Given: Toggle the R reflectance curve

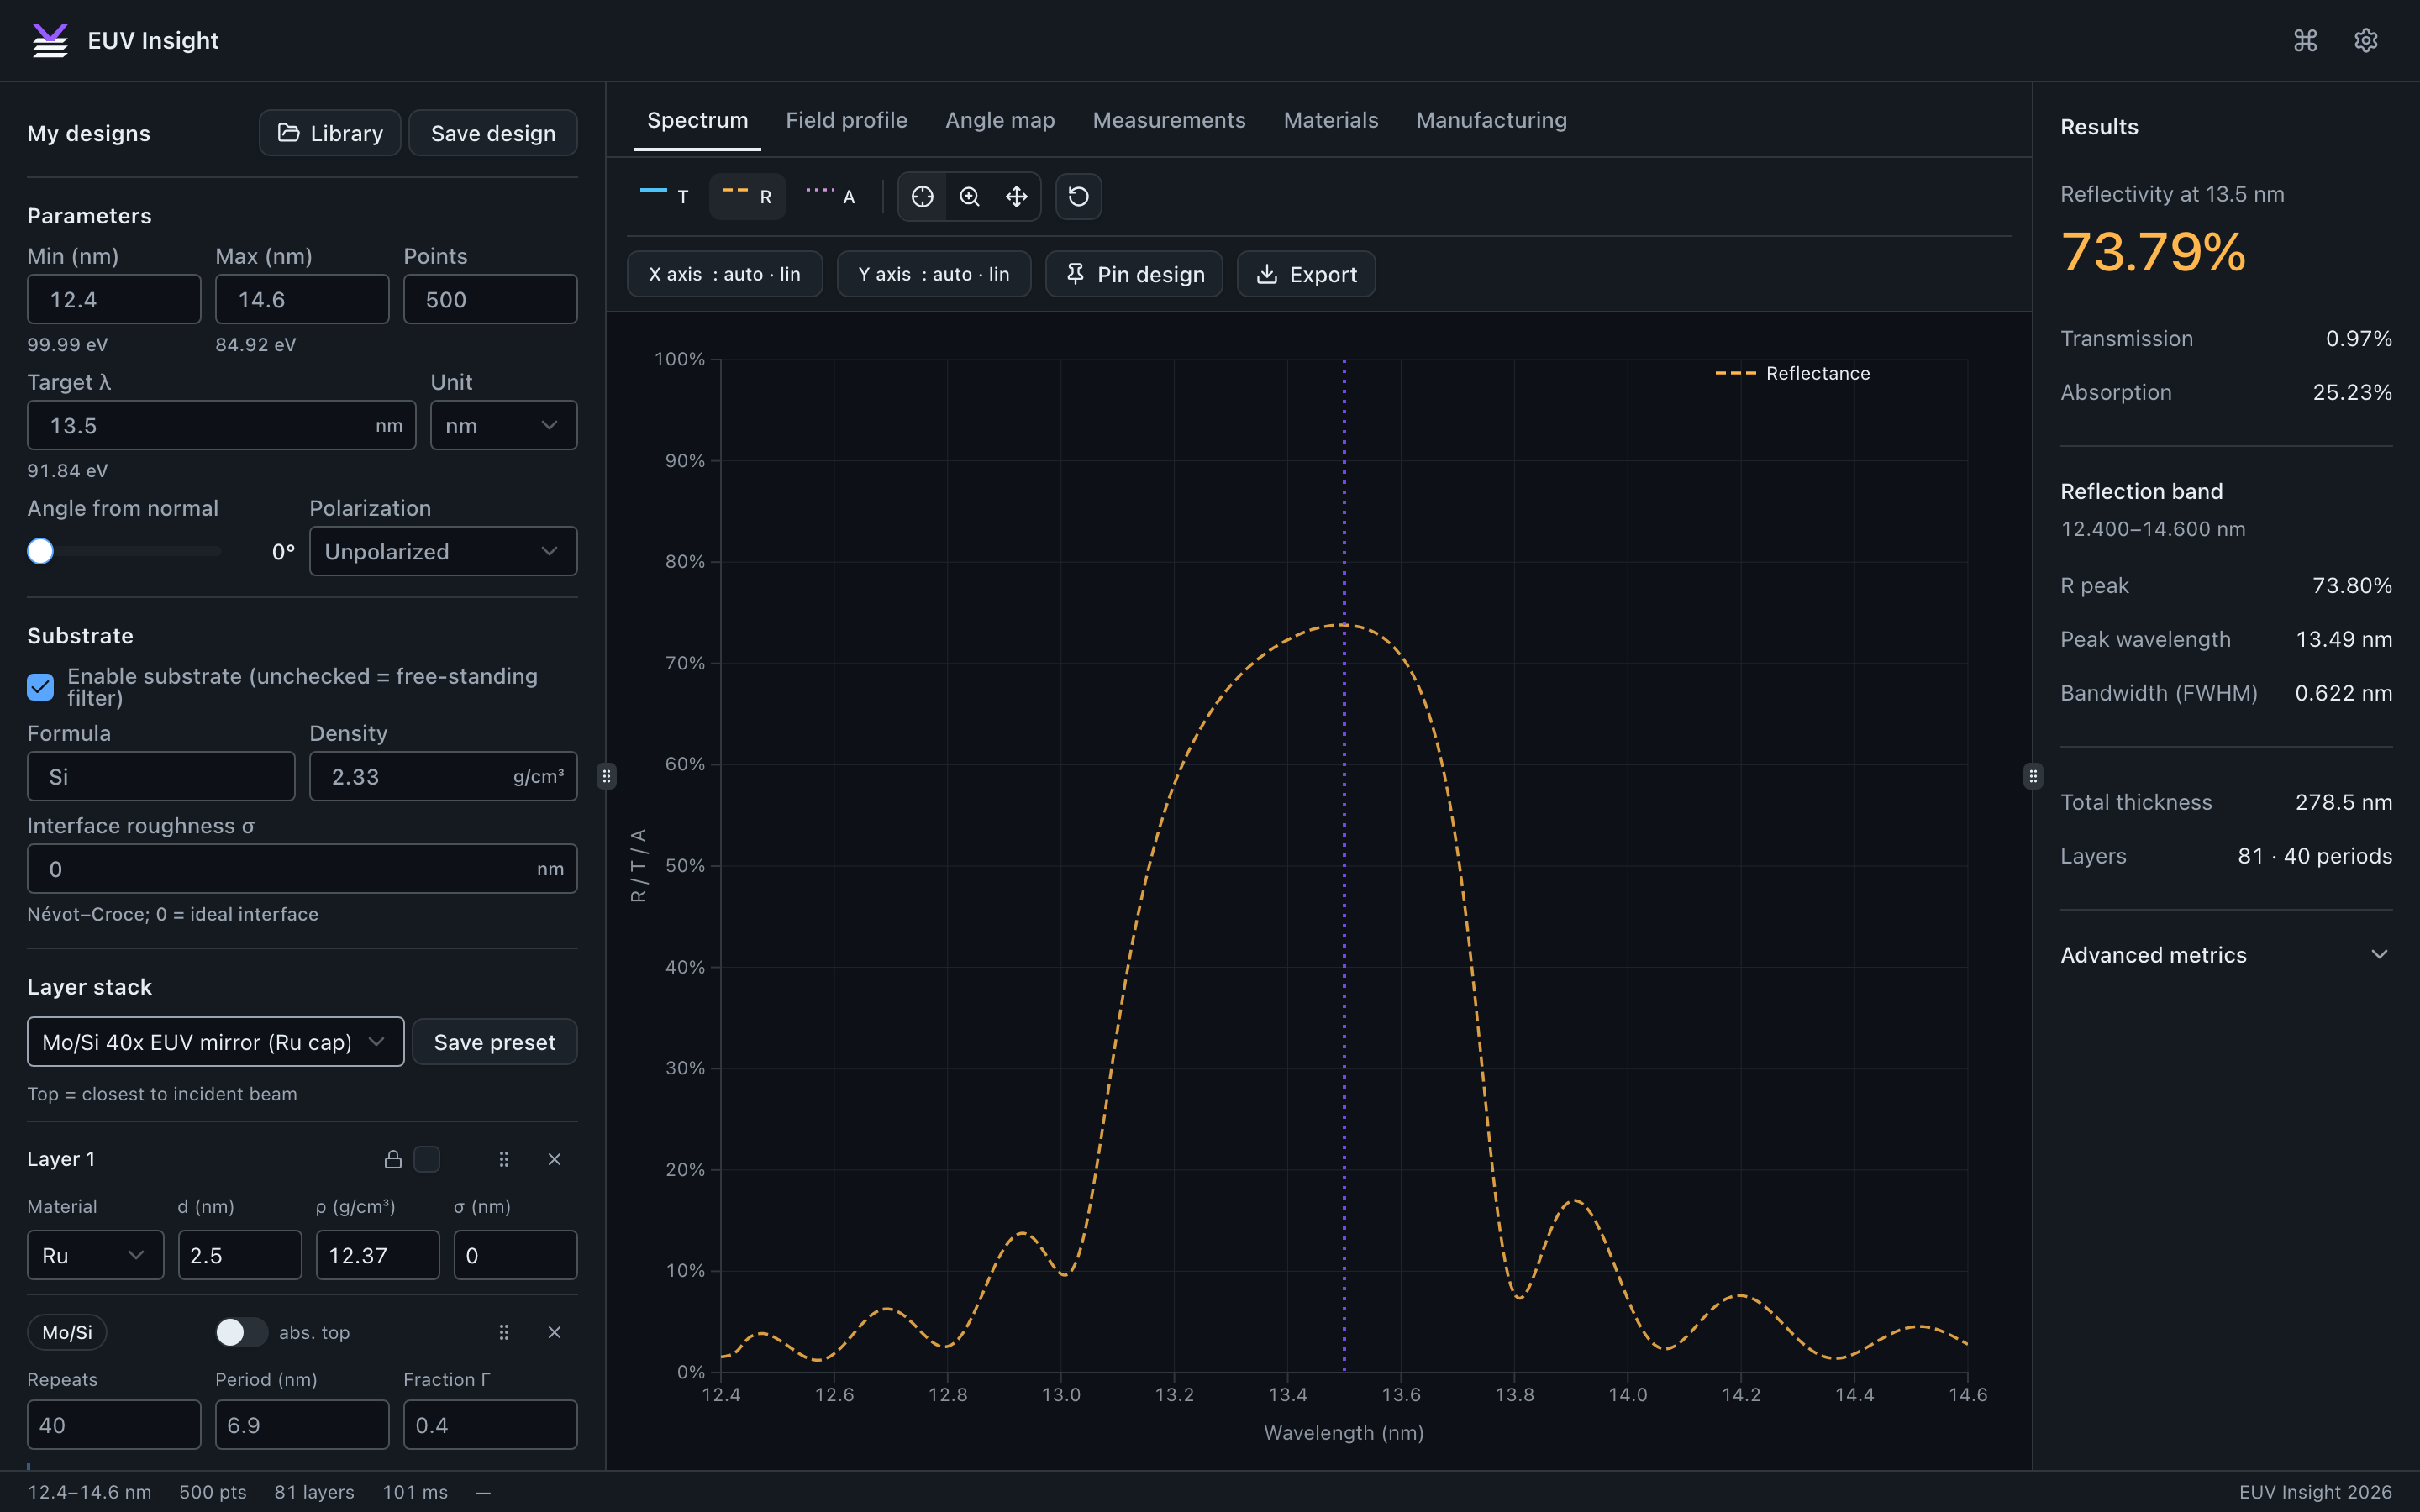Looking at the screenshot, I should (747, 196).
